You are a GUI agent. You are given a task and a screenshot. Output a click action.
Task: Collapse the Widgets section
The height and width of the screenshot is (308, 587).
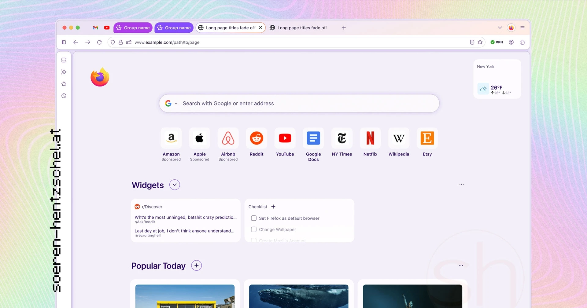tap(174, 185)
